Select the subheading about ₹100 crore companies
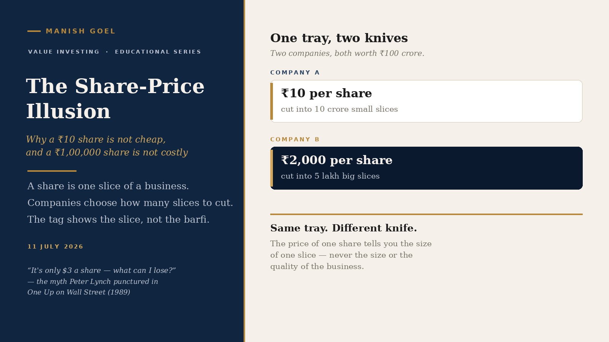609x342 pixels. (347, 53)
